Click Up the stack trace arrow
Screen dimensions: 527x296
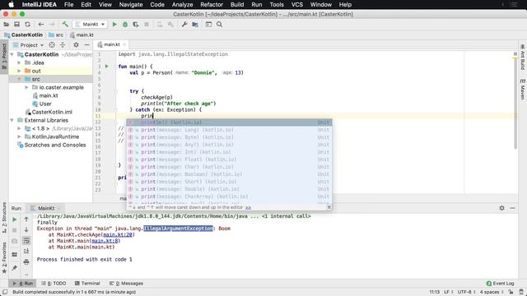(x=26, y=220)
